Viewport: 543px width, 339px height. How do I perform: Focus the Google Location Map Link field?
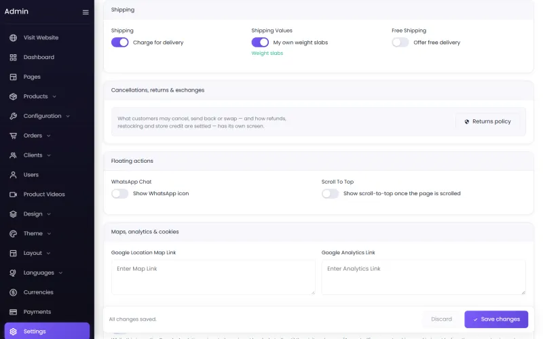[x=213, y=277]
